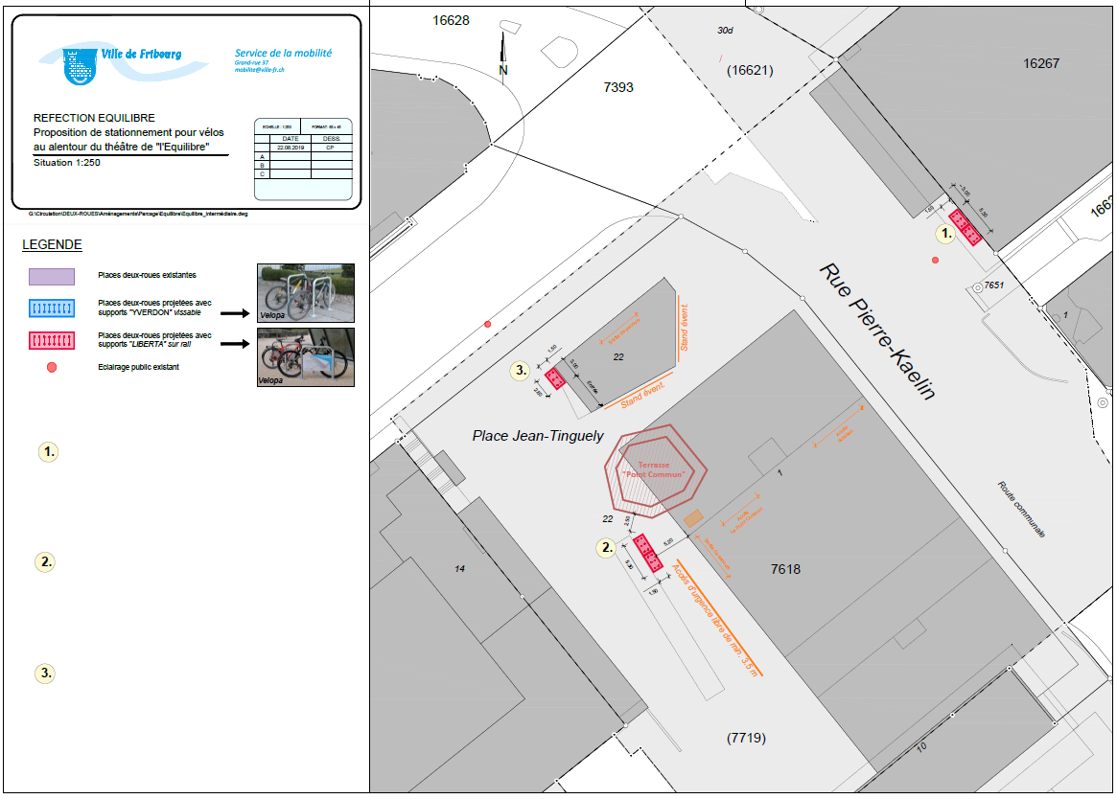Select numbered circle 1 below the legend
Viewport: 1117px width, 799px height.
[x=47, y=451]
